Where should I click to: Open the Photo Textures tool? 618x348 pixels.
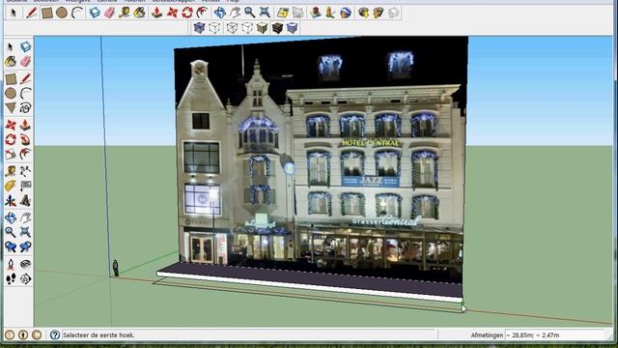click(330, 13)
